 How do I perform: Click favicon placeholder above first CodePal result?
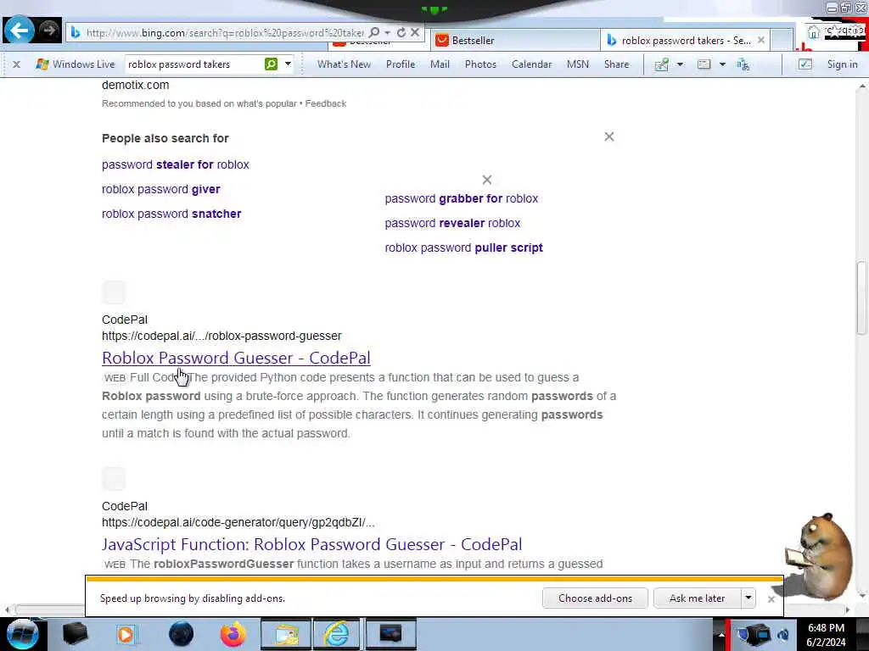click(x=114, y=292)
